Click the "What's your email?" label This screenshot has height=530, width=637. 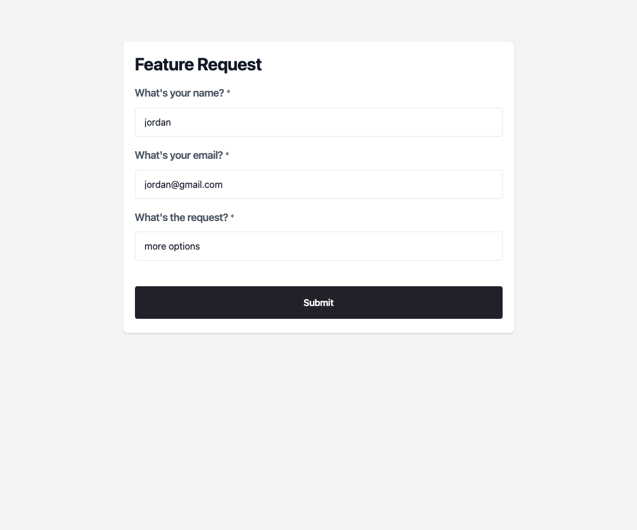[x=179, y=155]
